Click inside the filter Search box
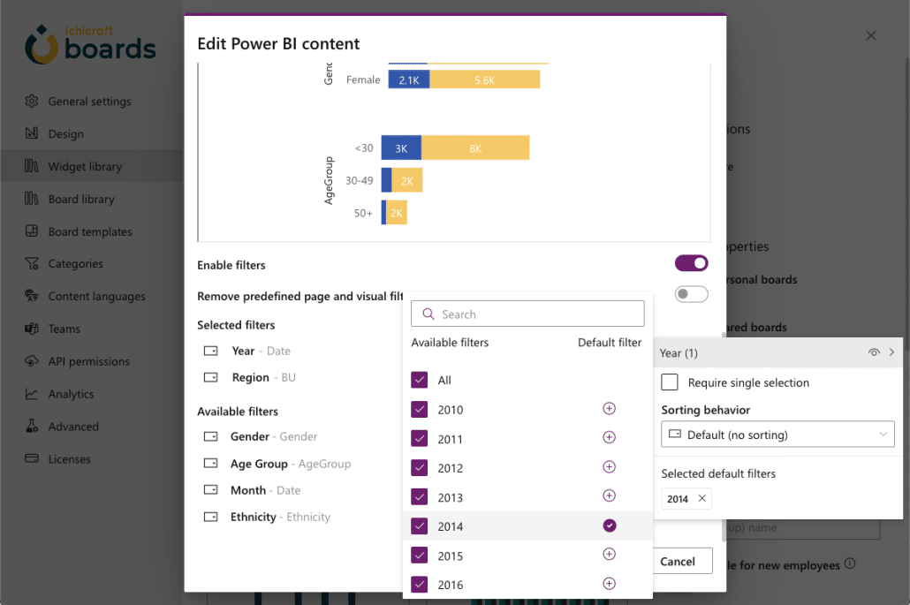Image resolution: width=910 pixels, height=605 pixels. click(527, 314)
